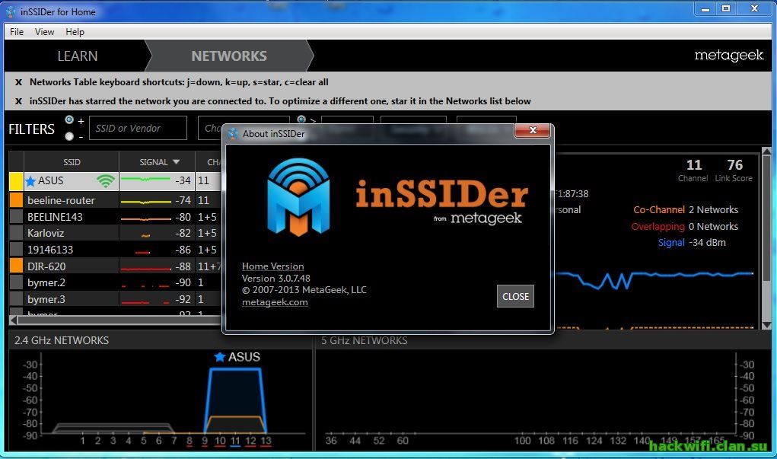The image size is (777, 459).
Task: Click the SSID or Vendor filter field
Action: pos(139,128)
